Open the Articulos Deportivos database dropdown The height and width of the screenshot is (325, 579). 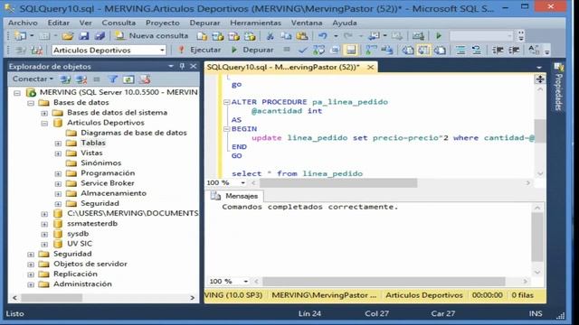[x=162, y=51]
